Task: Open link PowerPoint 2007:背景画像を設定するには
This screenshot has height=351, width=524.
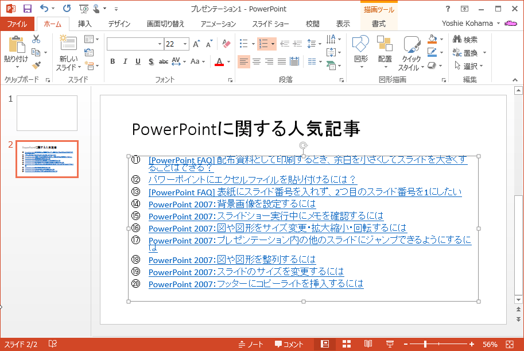Action: [232, 204]
